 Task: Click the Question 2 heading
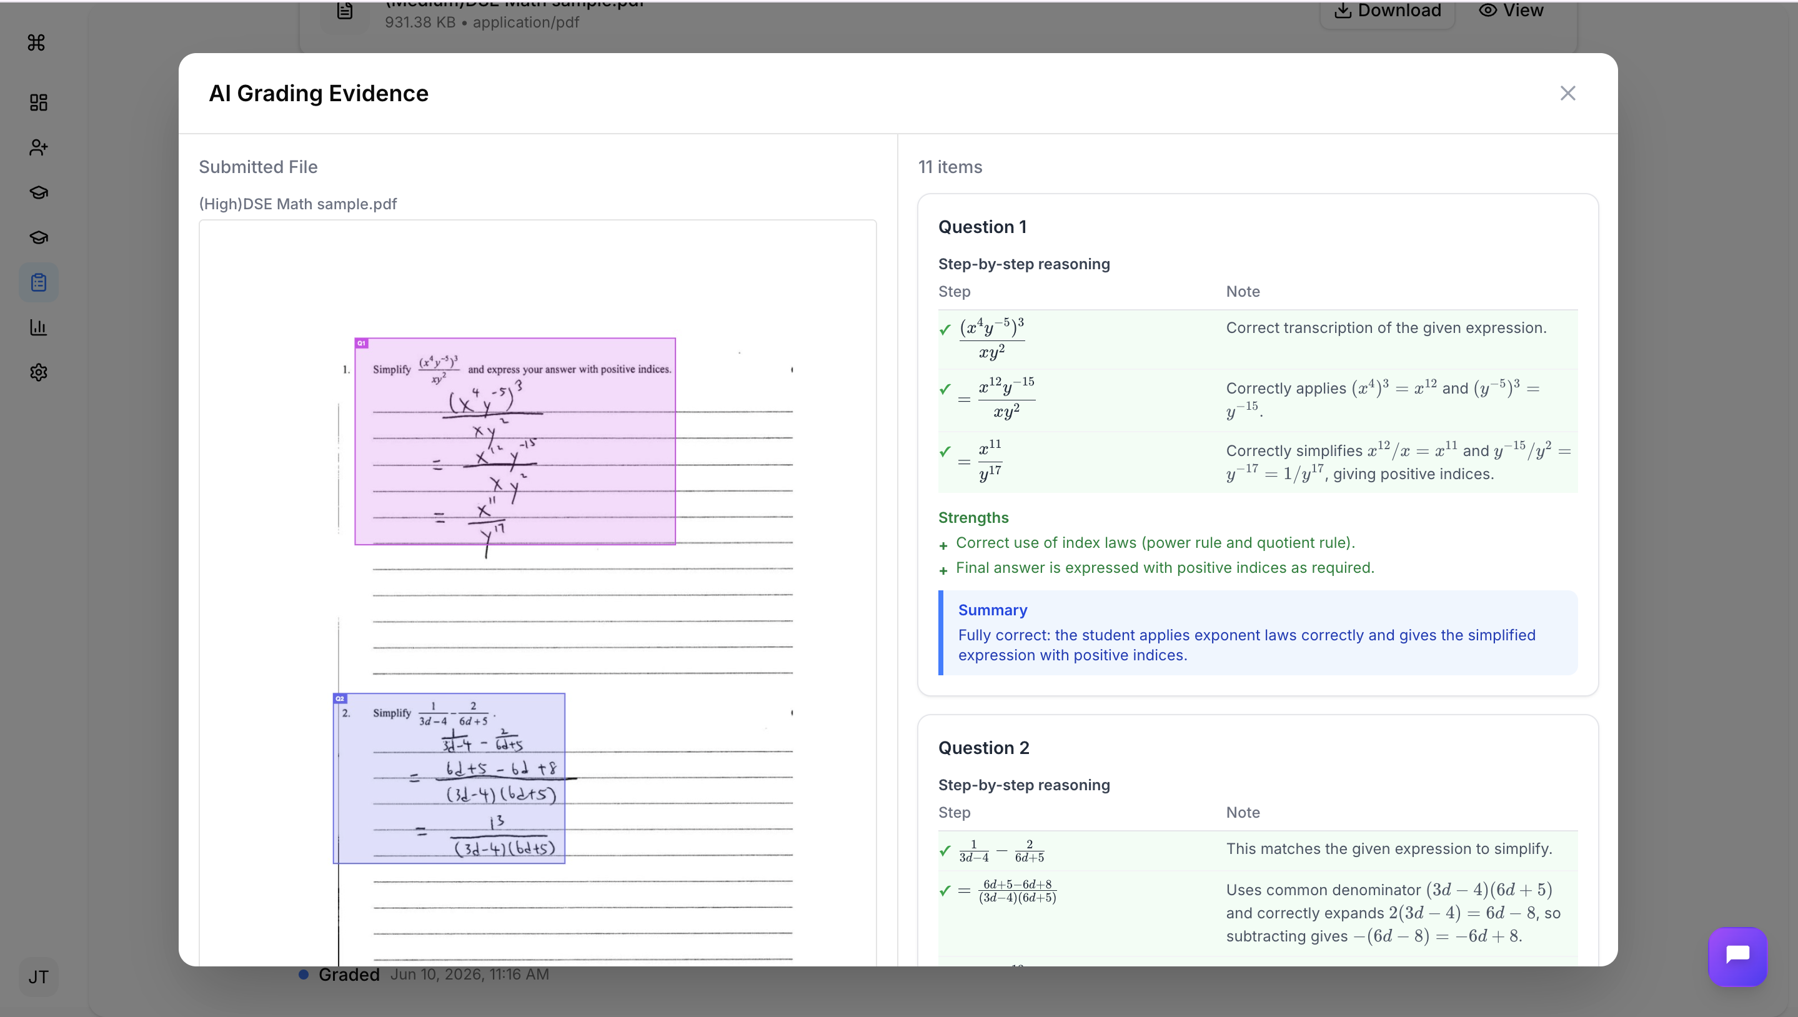(983, 748)
